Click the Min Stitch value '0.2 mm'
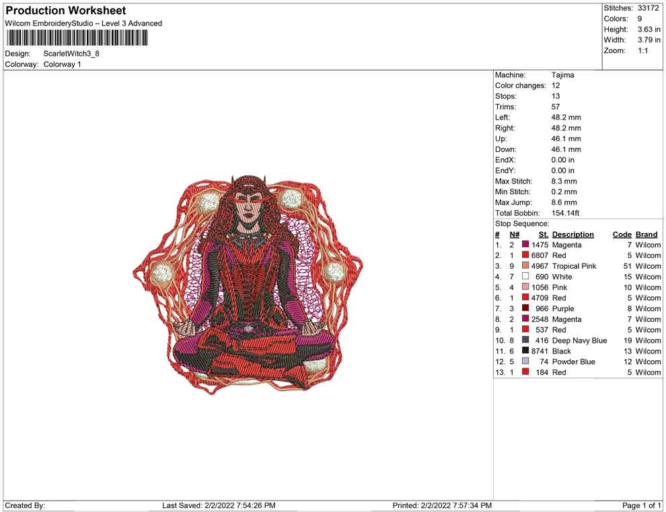 tap(564, 191)
